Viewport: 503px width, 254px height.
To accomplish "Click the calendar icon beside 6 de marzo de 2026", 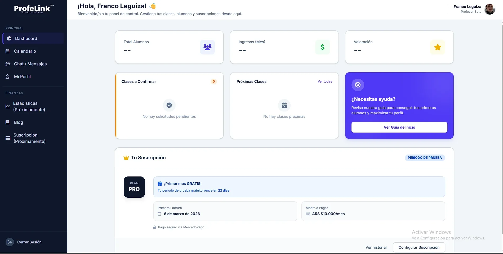I will [159, 214].
